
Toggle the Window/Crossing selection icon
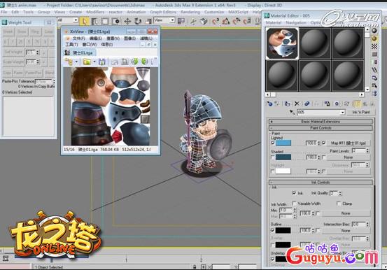(x=115, y=21)
